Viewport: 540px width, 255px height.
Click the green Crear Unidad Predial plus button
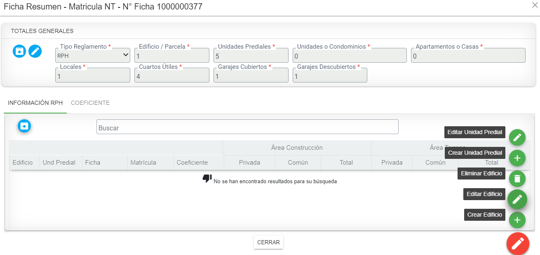(x=517, y=158)
